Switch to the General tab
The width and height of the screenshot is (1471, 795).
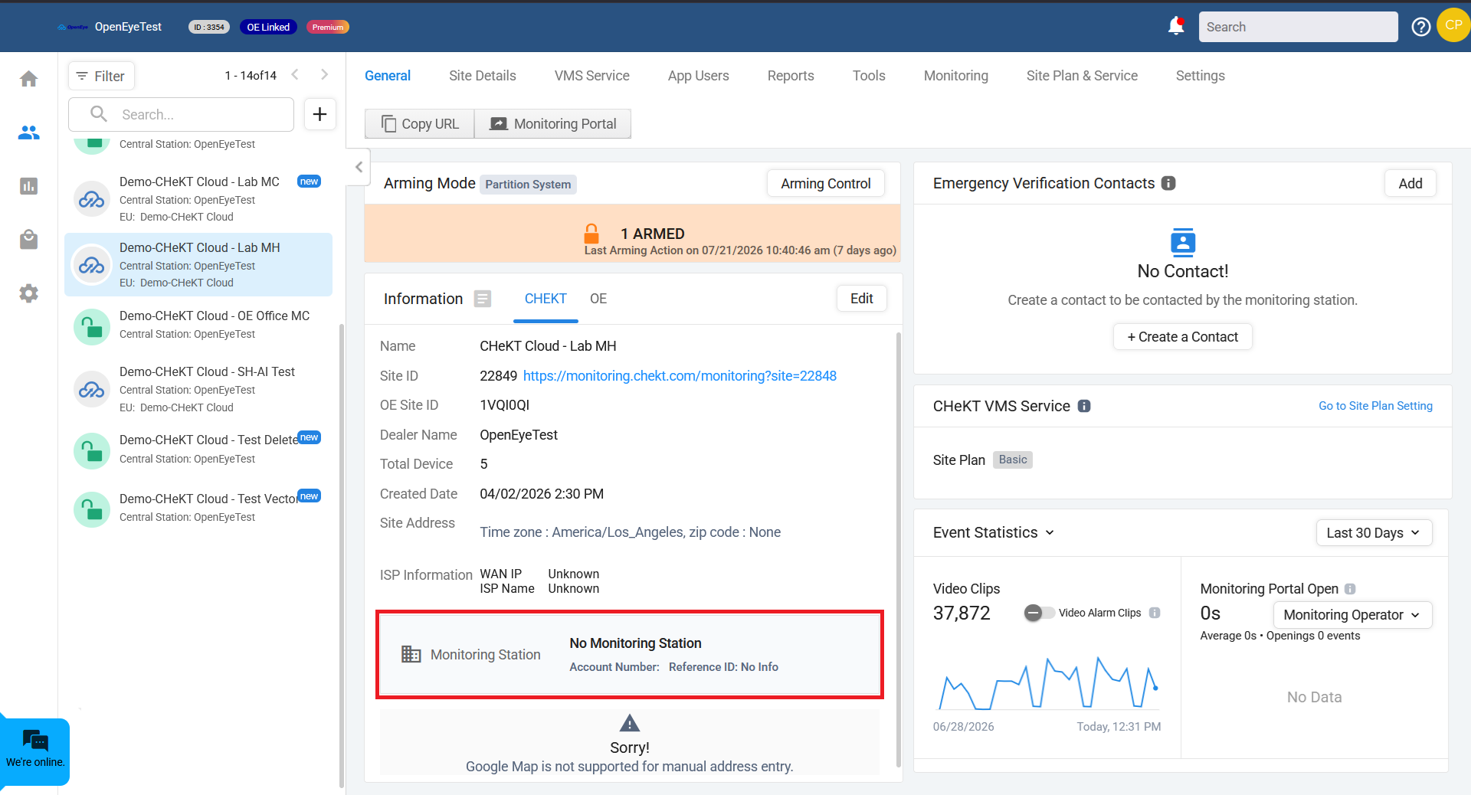(388, 76)
